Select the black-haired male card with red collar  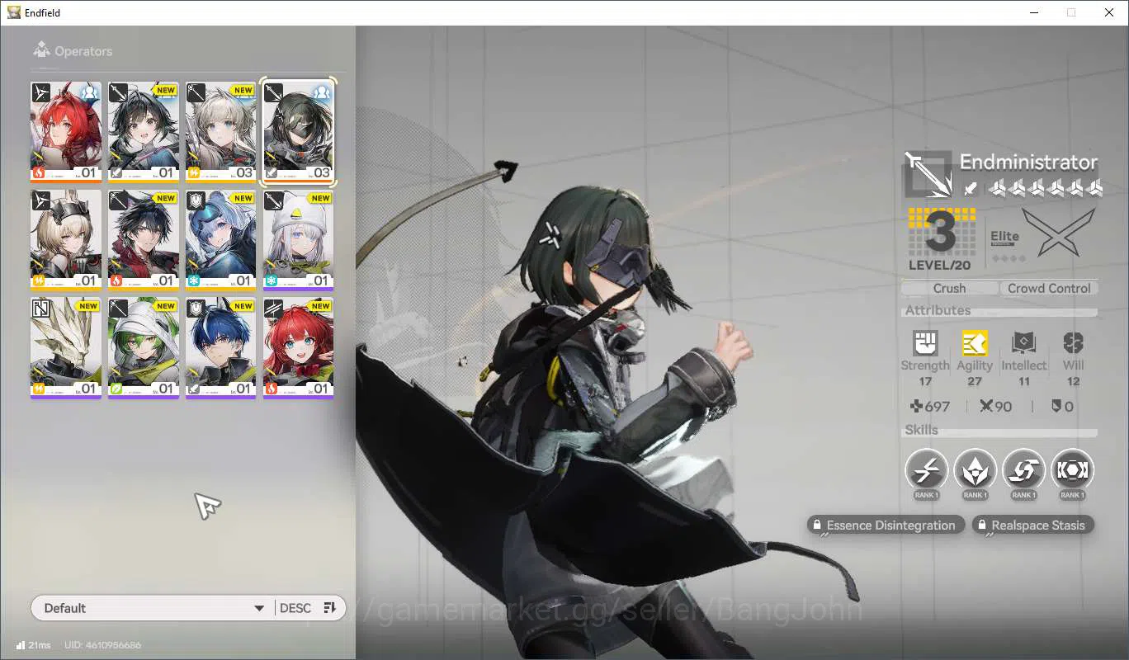pyautogui.click(x=144, y=240)
